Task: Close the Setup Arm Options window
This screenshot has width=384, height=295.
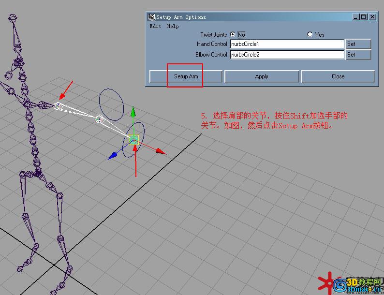Action: (x=372, y=17)
